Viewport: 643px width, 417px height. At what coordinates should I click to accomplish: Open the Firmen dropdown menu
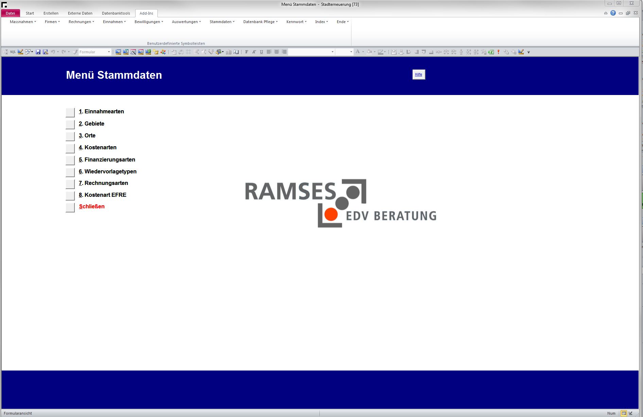pos(52,22)
